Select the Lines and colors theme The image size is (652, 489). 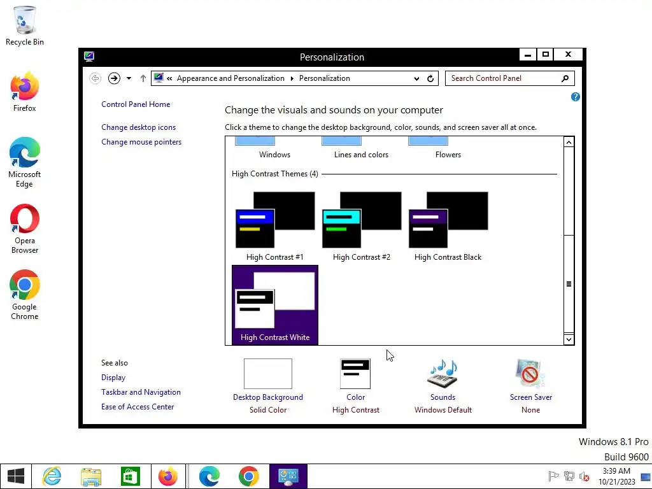point(361,148)
